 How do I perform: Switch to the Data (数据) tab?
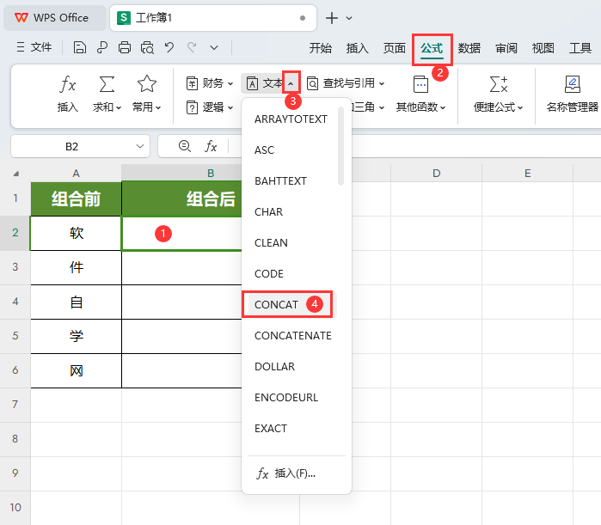pos(469,48)
